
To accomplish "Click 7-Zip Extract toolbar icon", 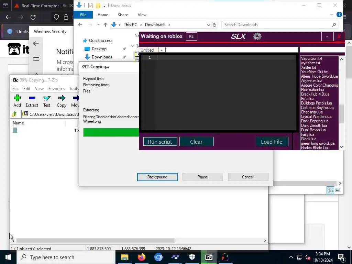I will coord(32,101).
